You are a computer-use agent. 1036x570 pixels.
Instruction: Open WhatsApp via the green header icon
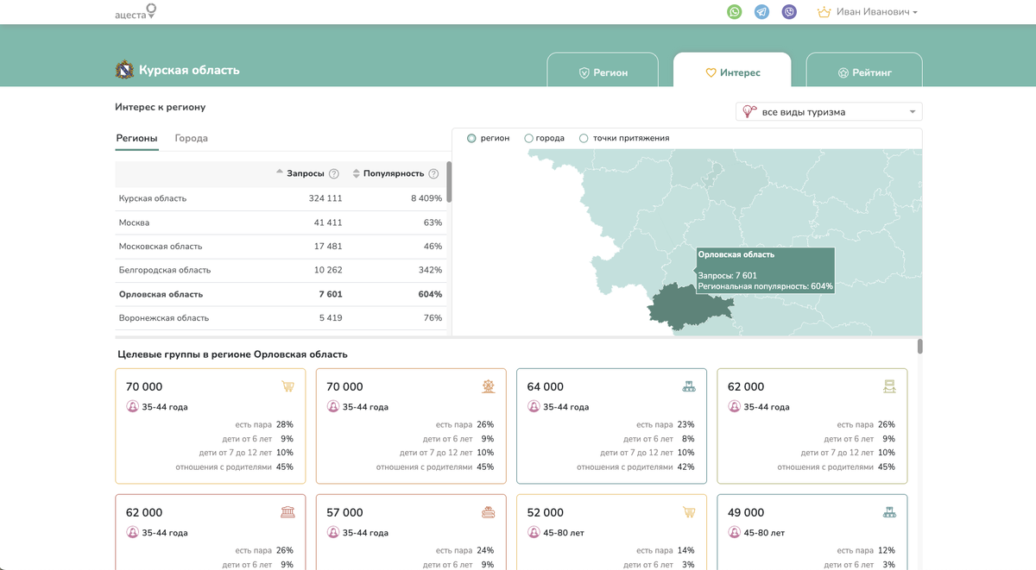(734, 11)
